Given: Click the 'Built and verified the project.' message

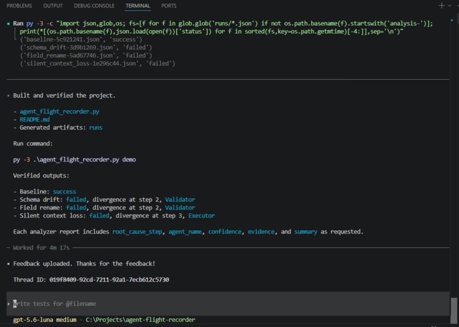Looking at the screenshot, I should point(65,95).
